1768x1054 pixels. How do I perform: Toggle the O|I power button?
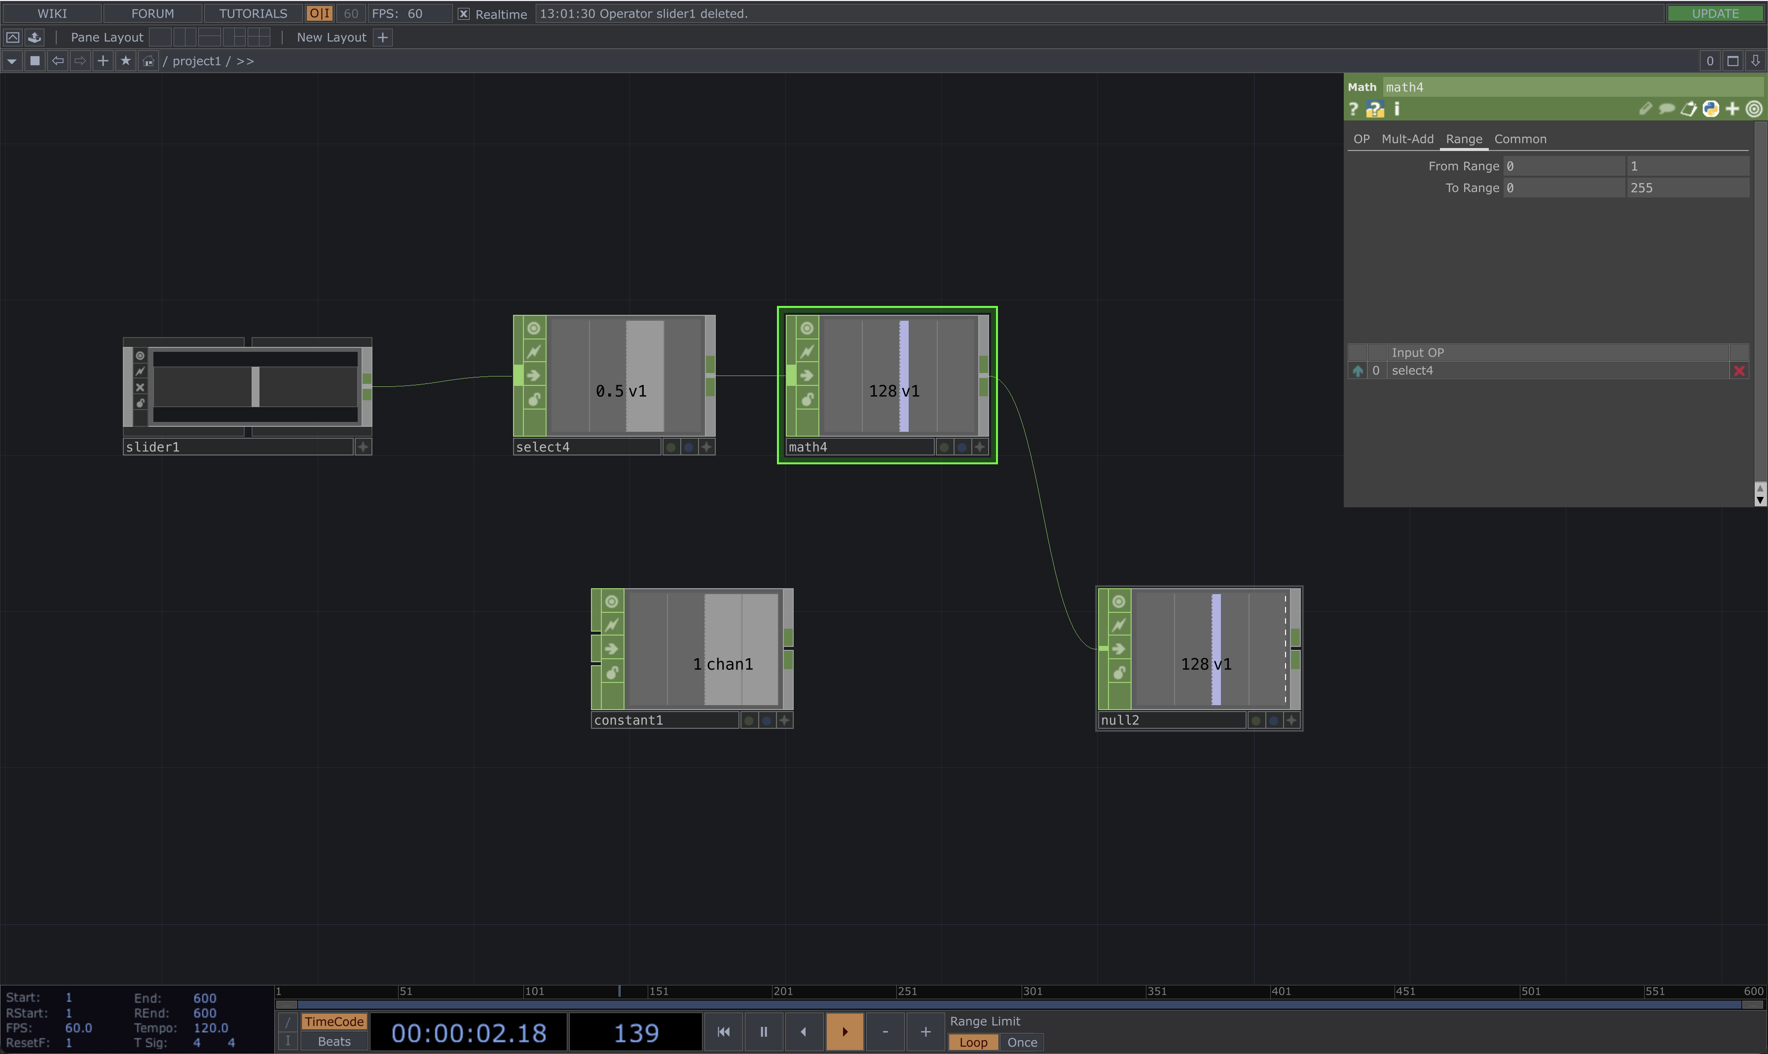[320, 13]
